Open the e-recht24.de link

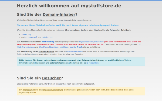click(x=93, y=63)
